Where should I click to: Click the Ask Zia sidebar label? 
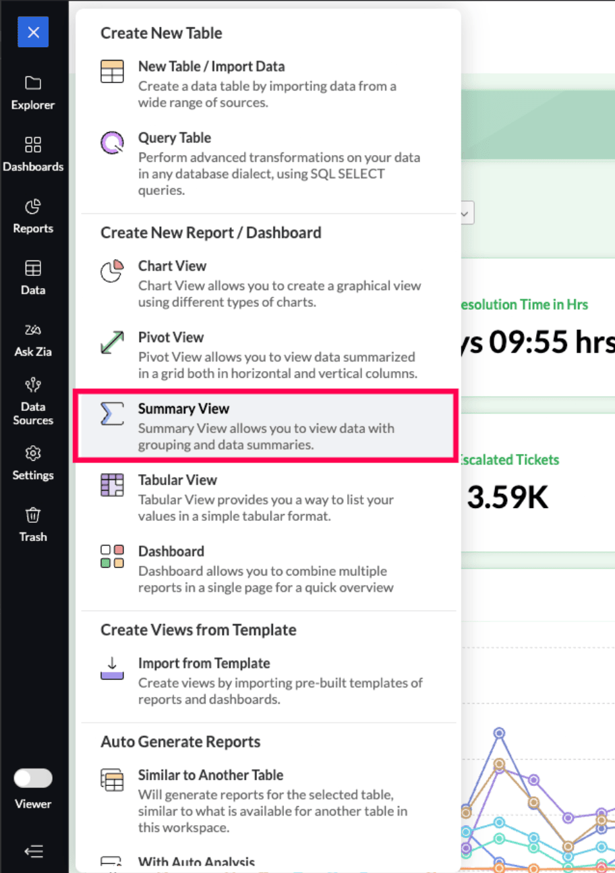tap(33, 351)
